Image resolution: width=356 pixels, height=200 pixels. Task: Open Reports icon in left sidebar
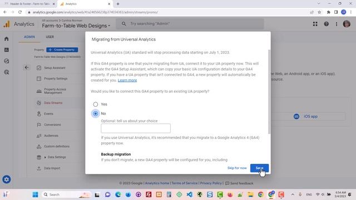7,50
